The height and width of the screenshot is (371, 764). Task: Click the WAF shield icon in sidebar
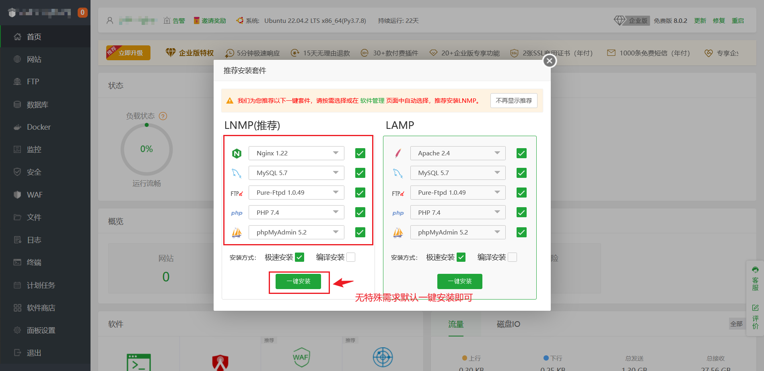click(17, 195)
